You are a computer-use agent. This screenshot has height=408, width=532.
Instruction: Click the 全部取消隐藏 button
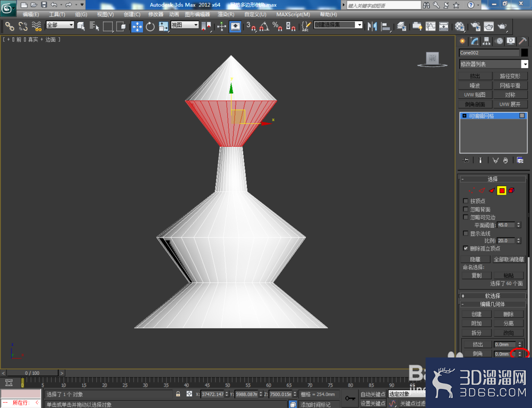coord(509,259)
